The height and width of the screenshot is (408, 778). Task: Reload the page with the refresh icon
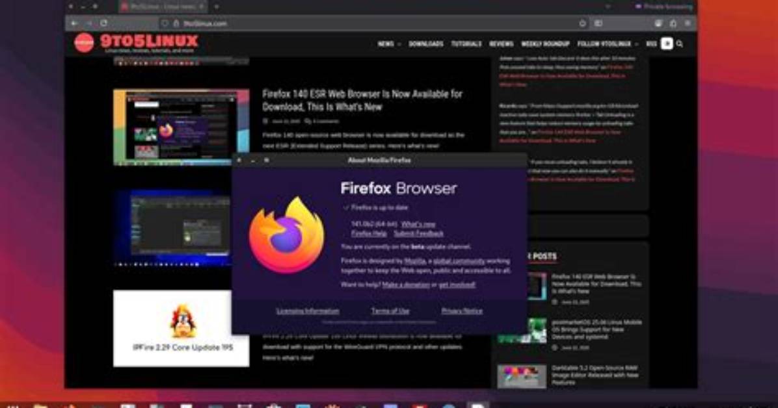point(103,23)
